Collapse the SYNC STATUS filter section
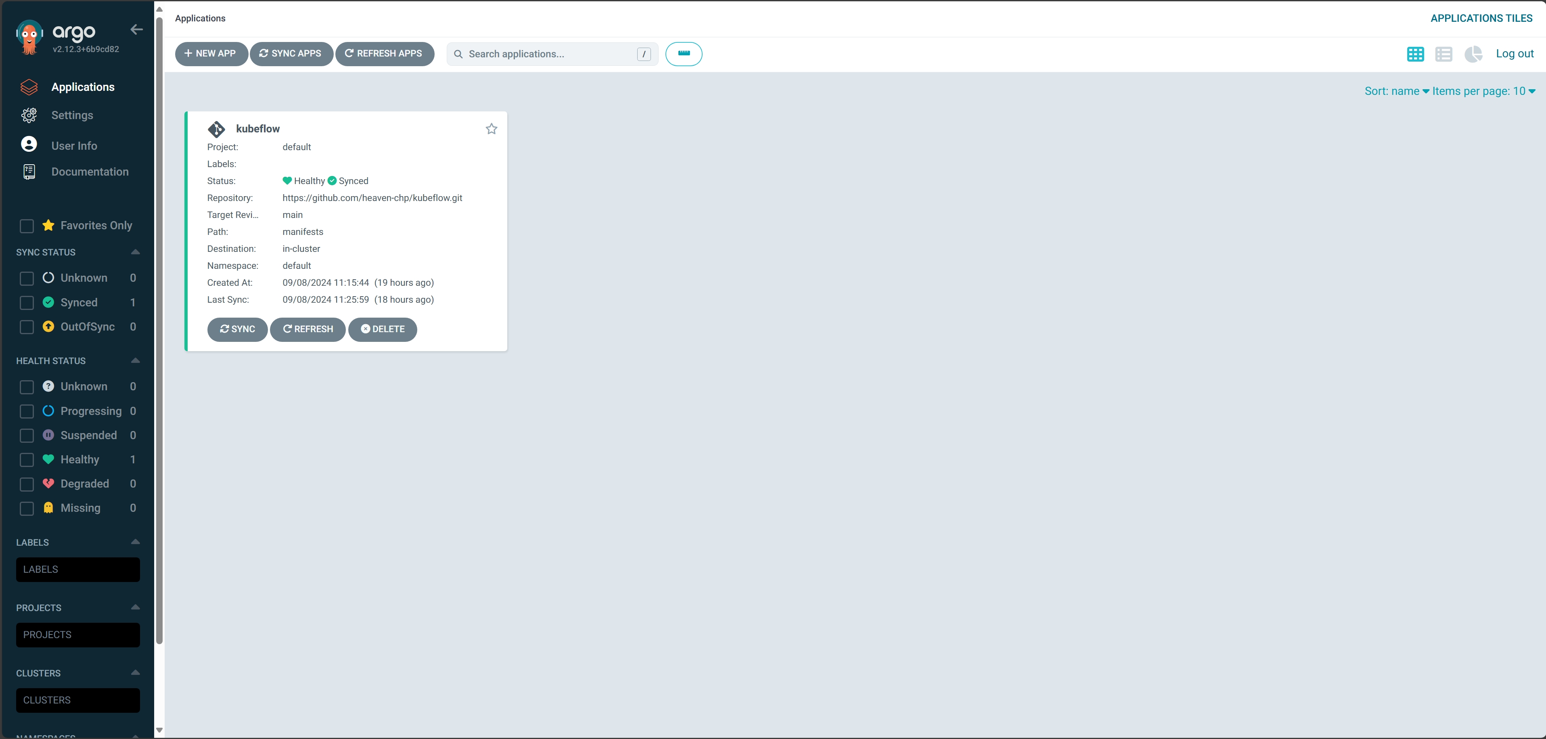The width and height of the screenshot is (1546, 739). [135, 252]
